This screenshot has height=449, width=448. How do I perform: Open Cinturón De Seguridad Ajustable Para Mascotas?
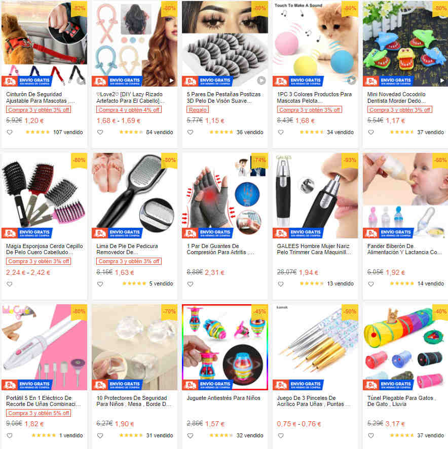coord(41,98)
